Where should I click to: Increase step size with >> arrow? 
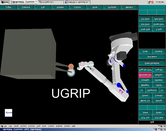[x=162, y=90]
